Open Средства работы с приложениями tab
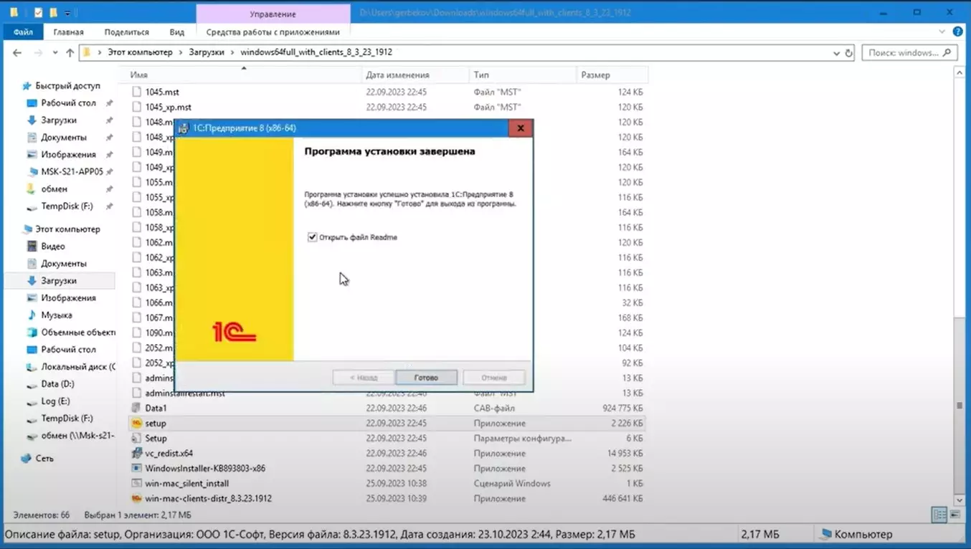This screenshot has width=971, height=549. coord(273,32)
